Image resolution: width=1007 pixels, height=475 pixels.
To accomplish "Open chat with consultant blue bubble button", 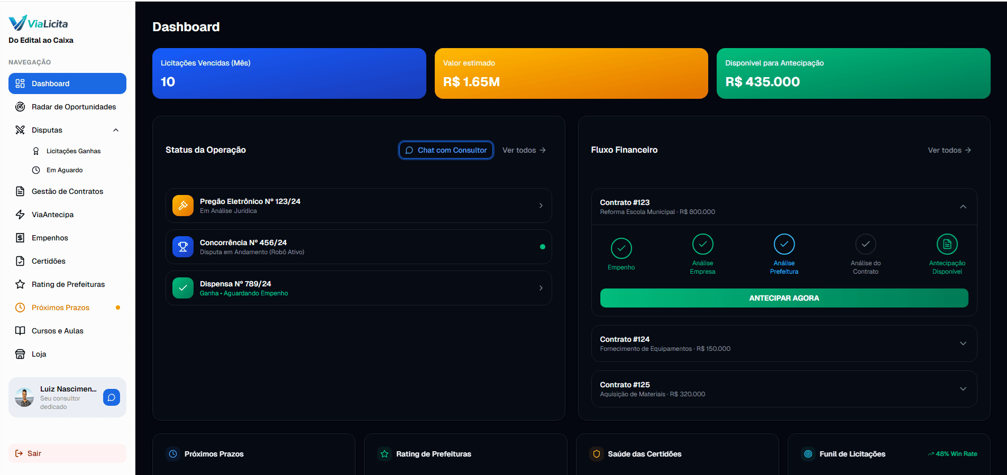I will [112, 397].
